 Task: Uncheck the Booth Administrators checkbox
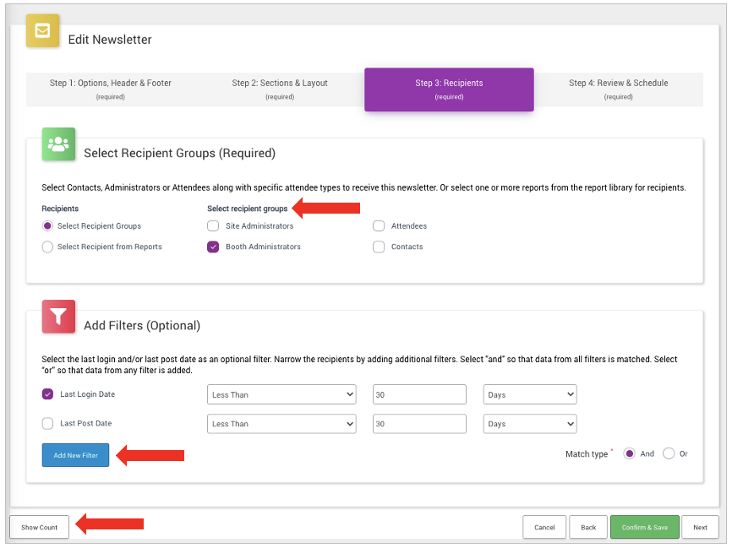[213, 247]
